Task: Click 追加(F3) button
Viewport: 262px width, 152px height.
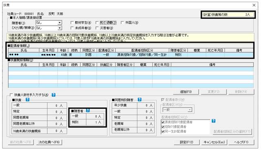Action: pos(186,92)
